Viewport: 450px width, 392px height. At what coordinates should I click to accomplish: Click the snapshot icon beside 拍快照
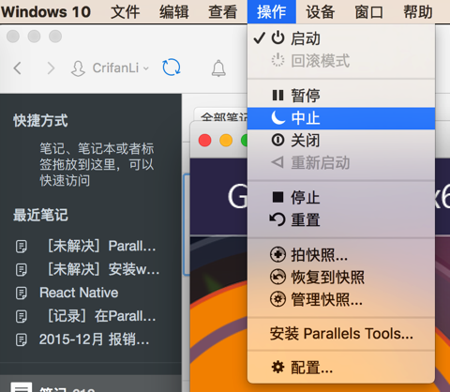277,254
